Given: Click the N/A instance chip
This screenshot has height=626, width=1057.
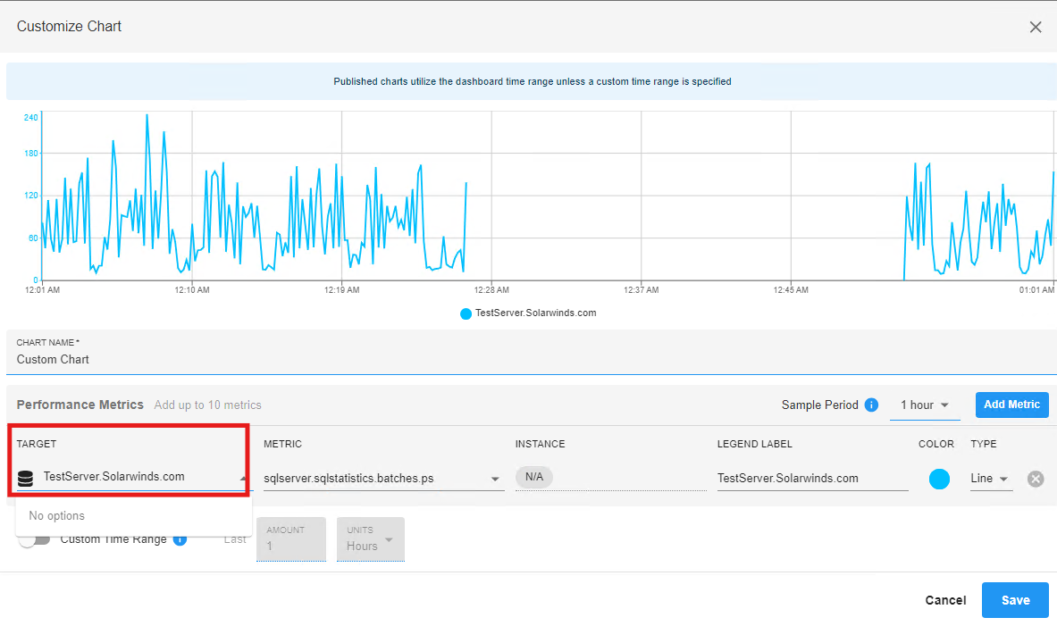Looking at the screenshot, I should pyautogui.click(x=534, y=477).
